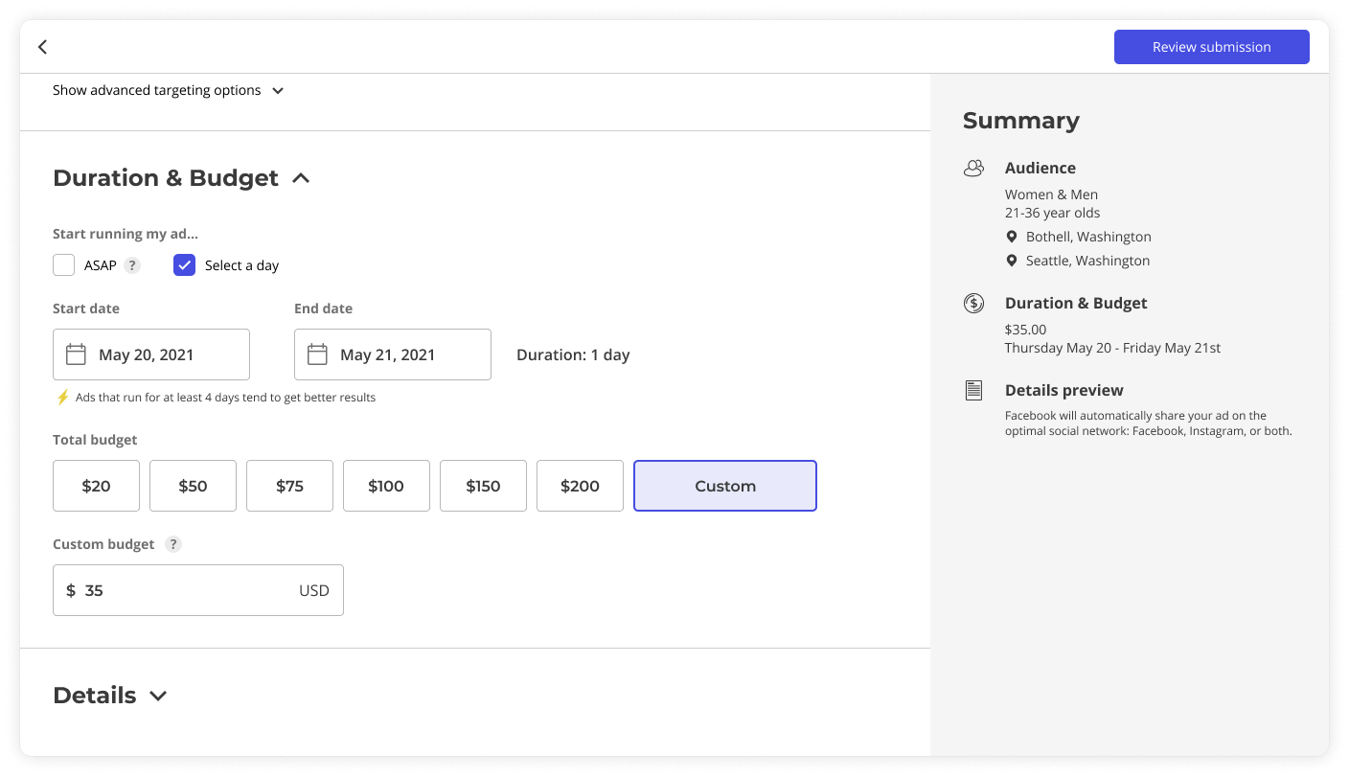The image size is (1349, 777).
Task: Go back using the left arrow icon
Action: point(42,47)
